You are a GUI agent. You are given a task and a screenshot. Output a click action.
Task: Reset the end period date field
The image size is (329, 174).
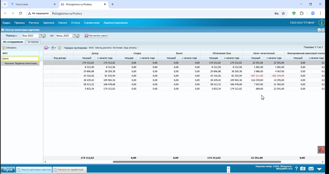click(78, 36)
